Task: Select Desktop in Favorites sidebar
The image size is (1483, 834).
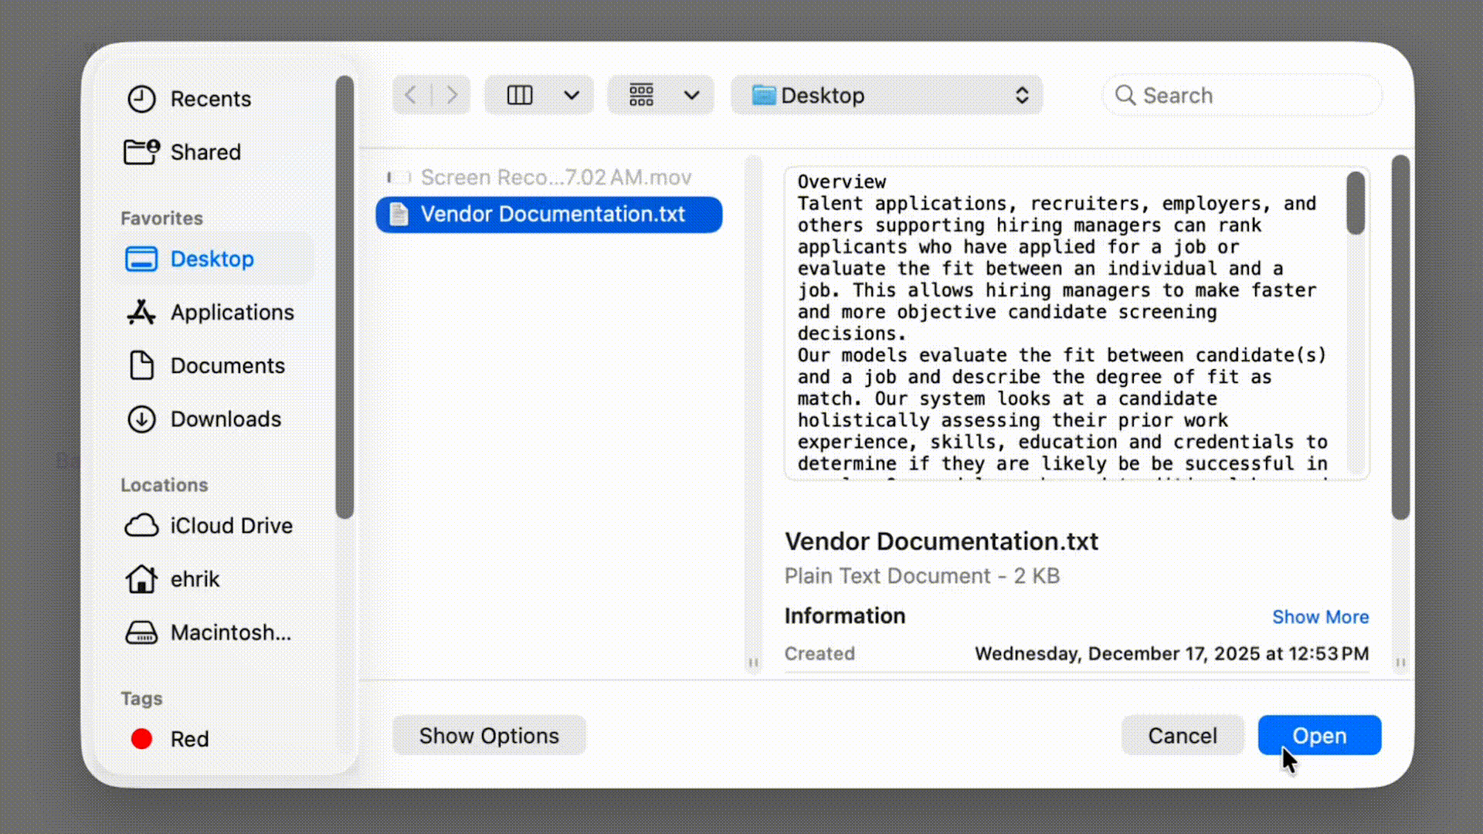Action: (x=211, y=259)
